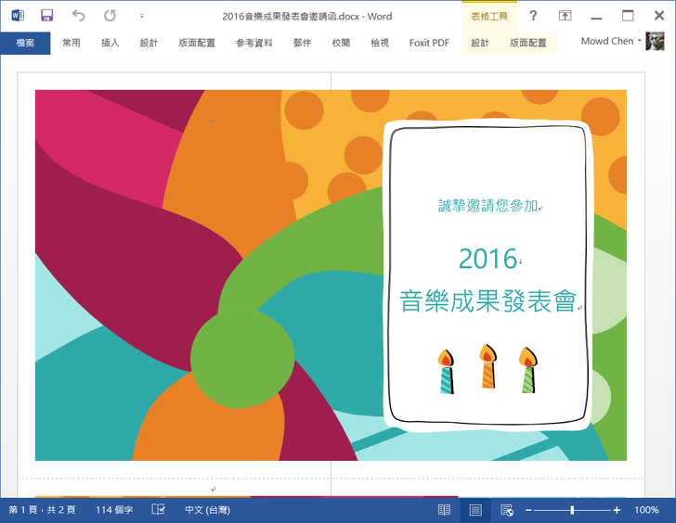676x523 pixels.
Task: Click the zoom in plus button
Action: (617, 510)
